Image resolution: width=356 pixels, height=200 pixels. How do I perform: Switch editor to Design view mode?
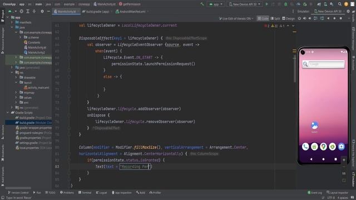coord(288,18)
